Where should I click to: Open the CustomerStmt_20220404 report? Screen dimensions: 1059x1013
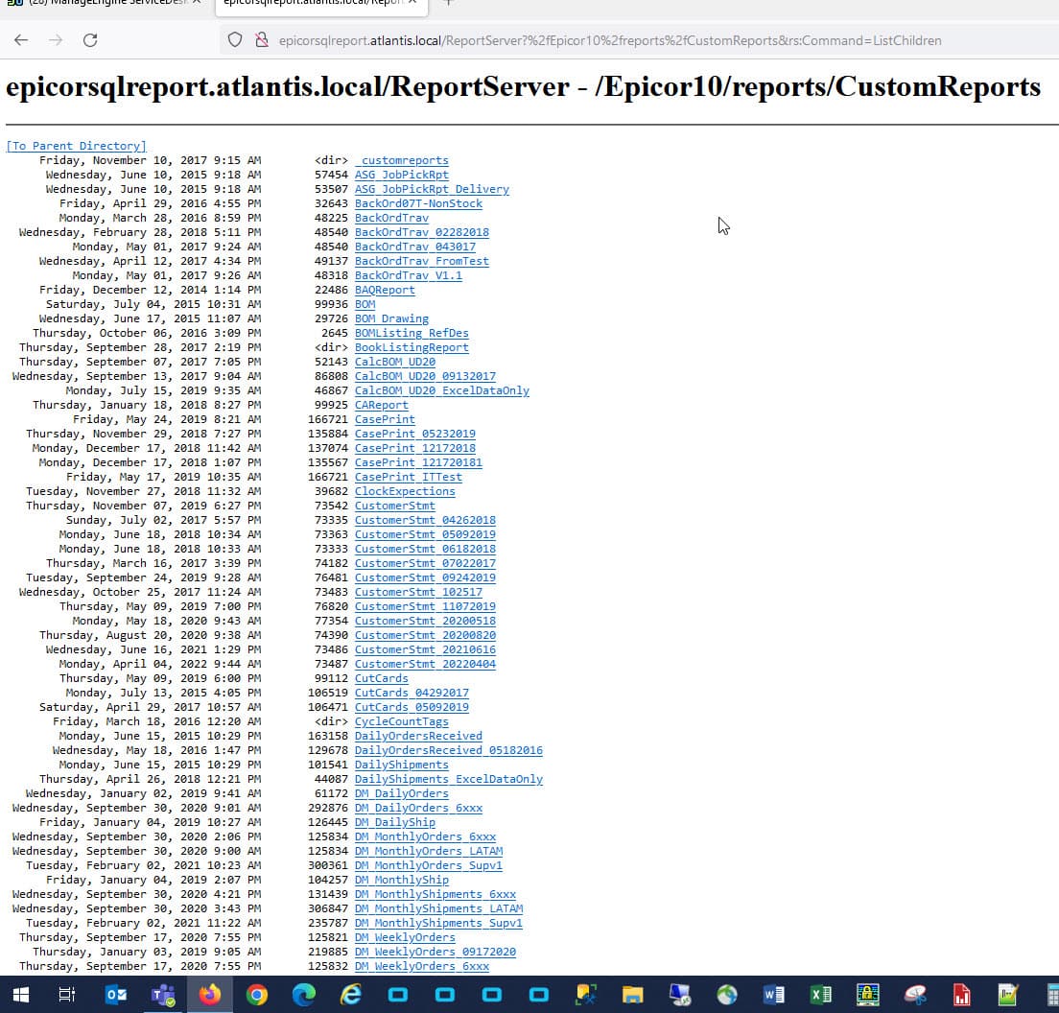pyautogui.click(x=426, y=664)
